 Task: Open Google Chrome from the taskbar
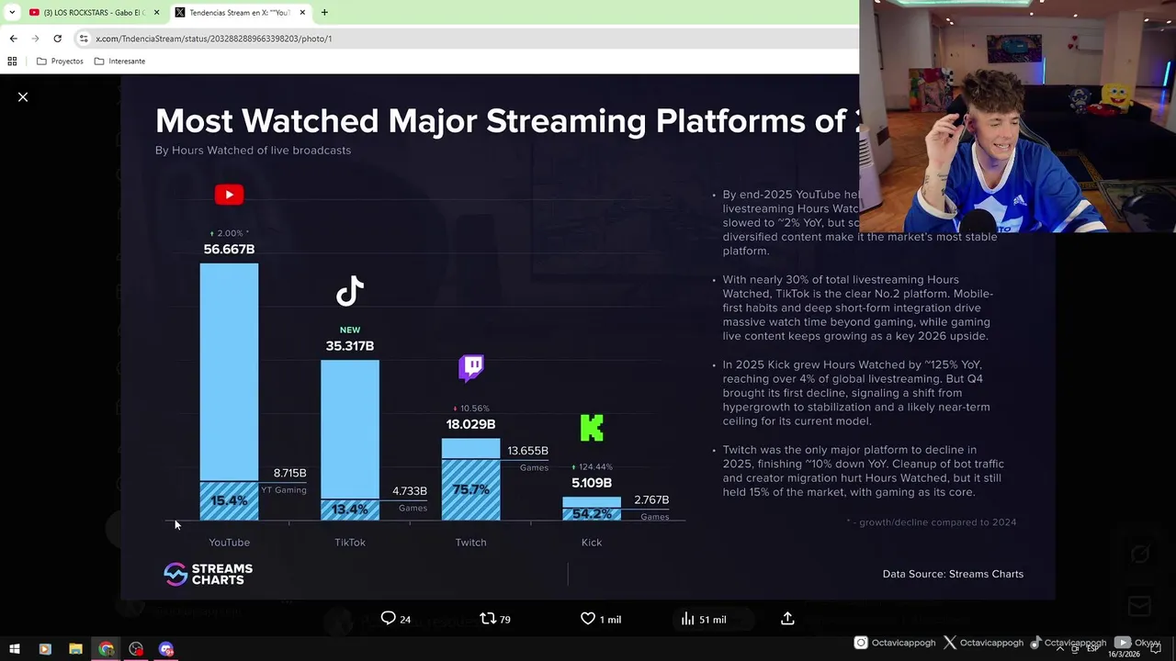[106, 649]
